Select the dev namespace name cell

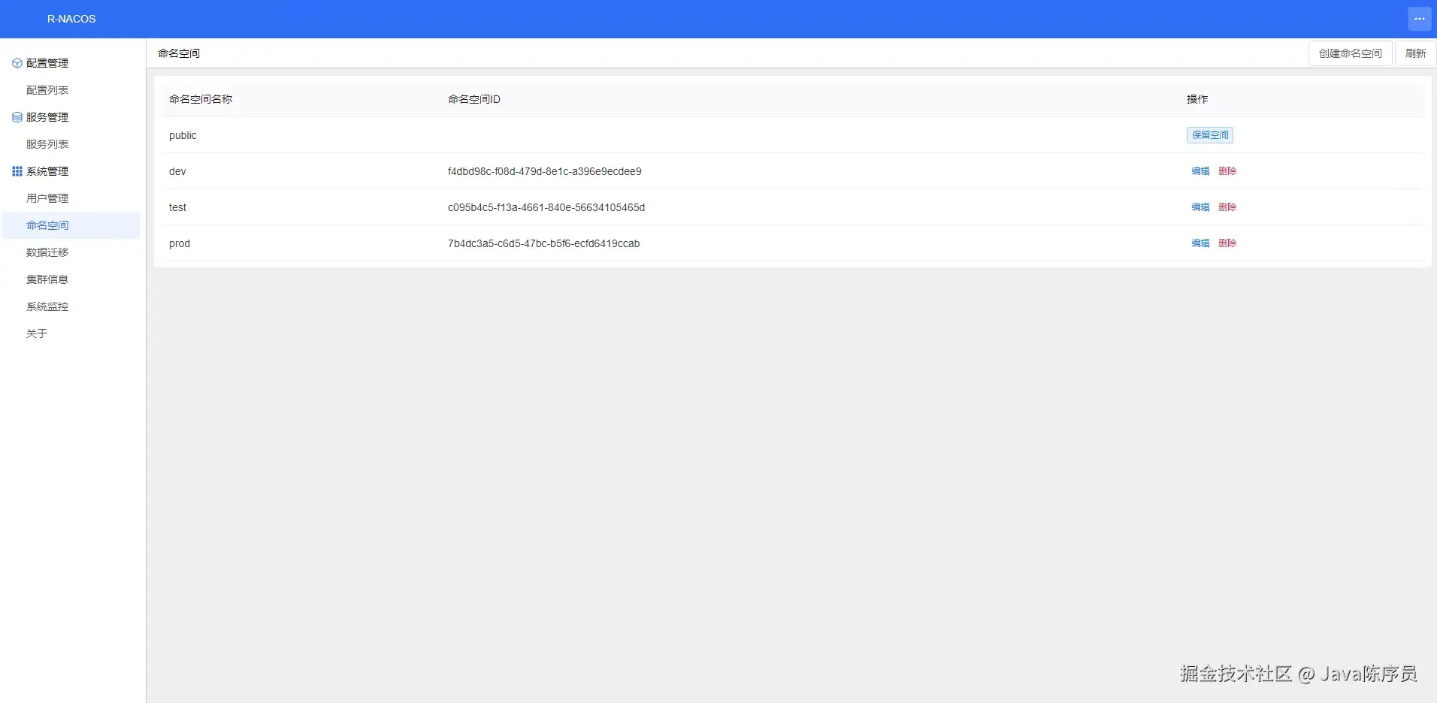tap(177, 171)
